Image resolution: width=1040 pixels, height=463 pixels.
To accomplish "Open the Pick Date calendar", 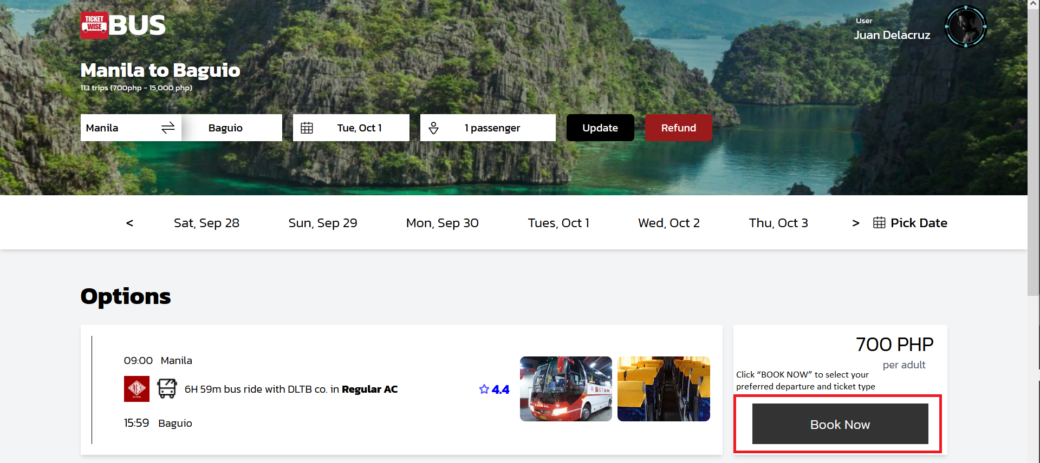I will [x=910, y=223].
